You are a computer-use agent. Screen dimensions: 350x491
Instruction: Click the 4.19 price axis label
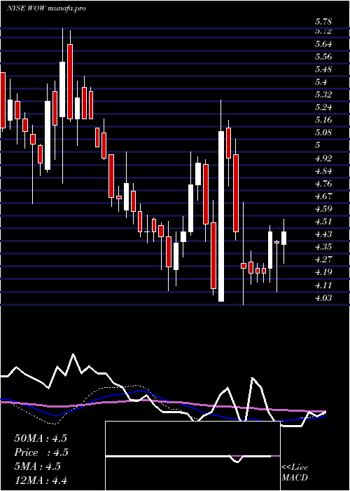323,272
